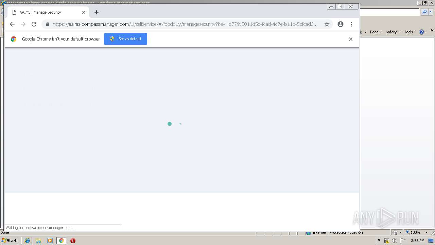Reload the page in Chrome

pyautogui.click(x=34, y=24)
